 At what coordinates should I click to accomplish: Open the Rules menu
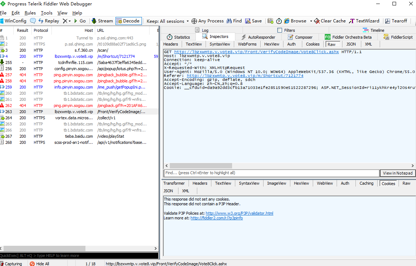(x=30, y=13)
